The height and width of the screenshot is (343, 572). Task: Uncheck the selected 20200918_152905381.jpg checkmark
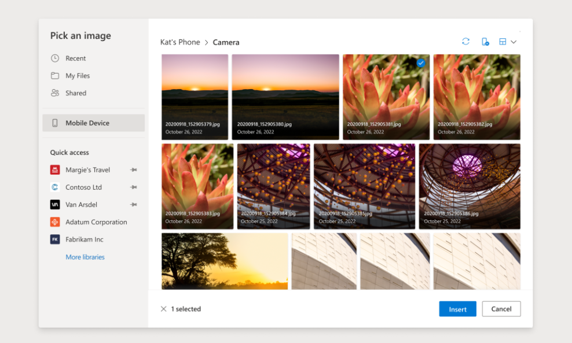[x=421, y=63]
